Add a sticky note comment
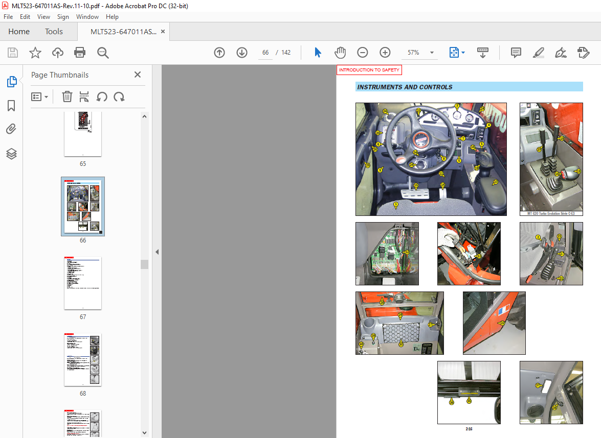The width and height of the screenshot is (601, 438). [516, 53]
